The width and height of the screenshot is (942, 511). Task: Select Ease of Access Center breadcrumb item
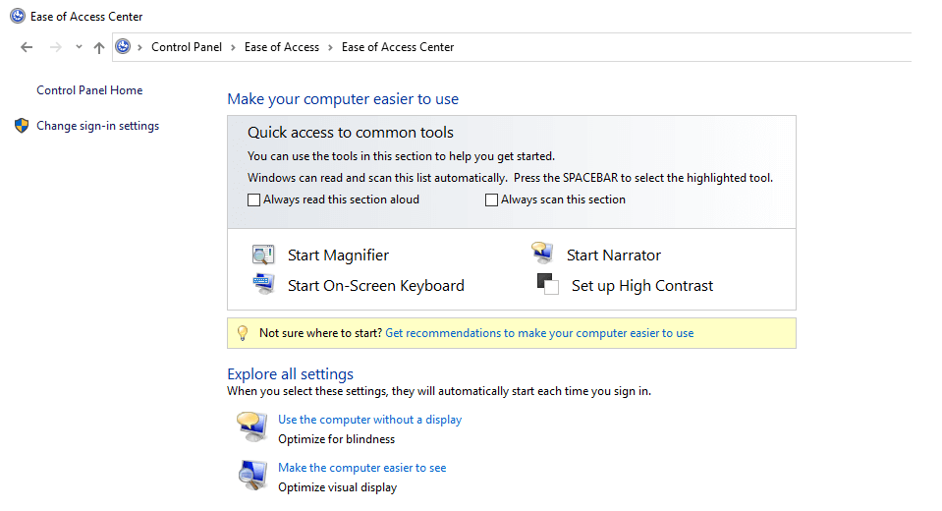point(398,47)
